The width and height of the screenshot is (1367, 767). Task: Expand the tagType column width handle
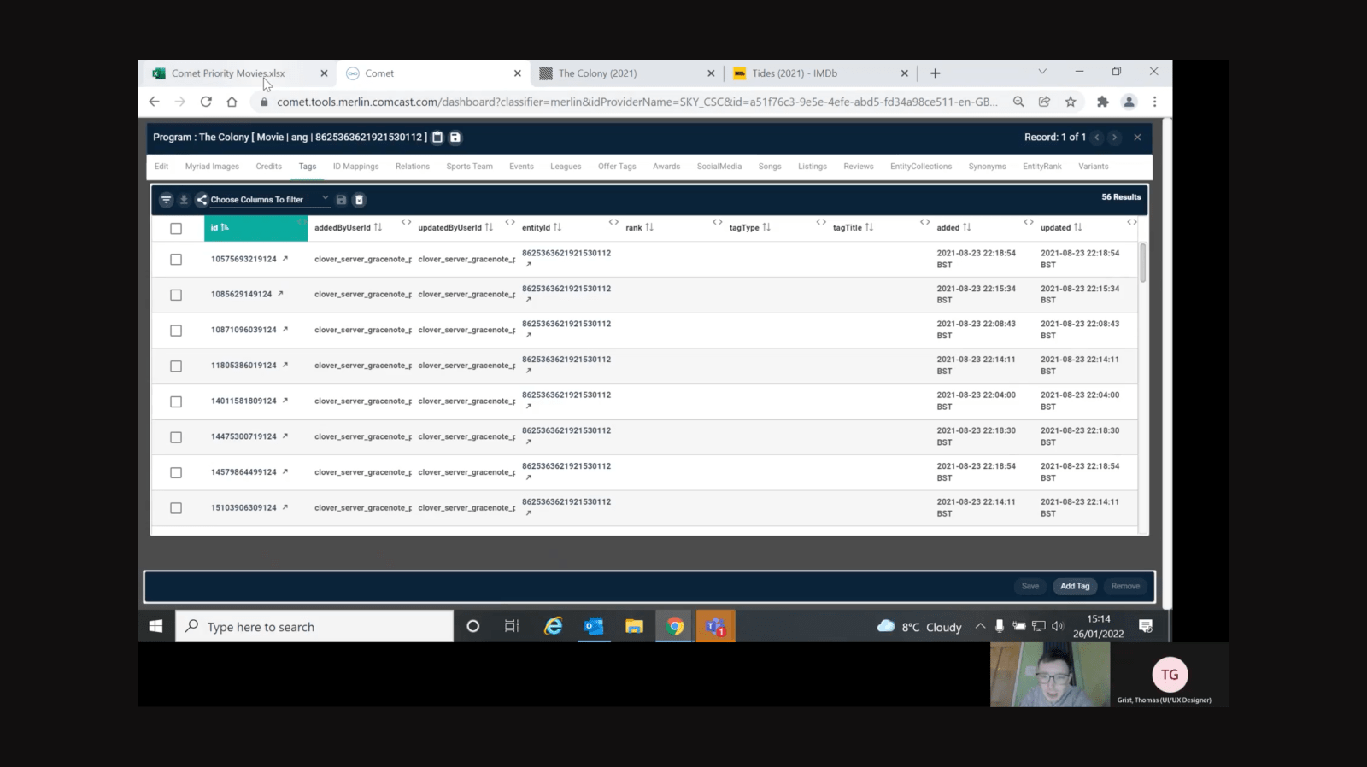[x=821, y=222]
